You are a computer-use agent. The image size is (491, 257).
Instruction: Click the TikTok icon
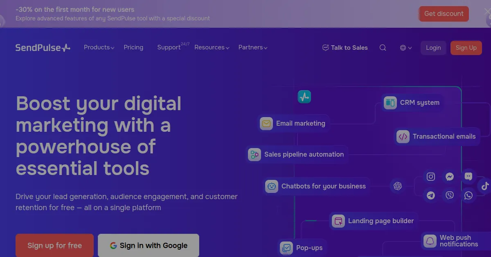(485, 186)
